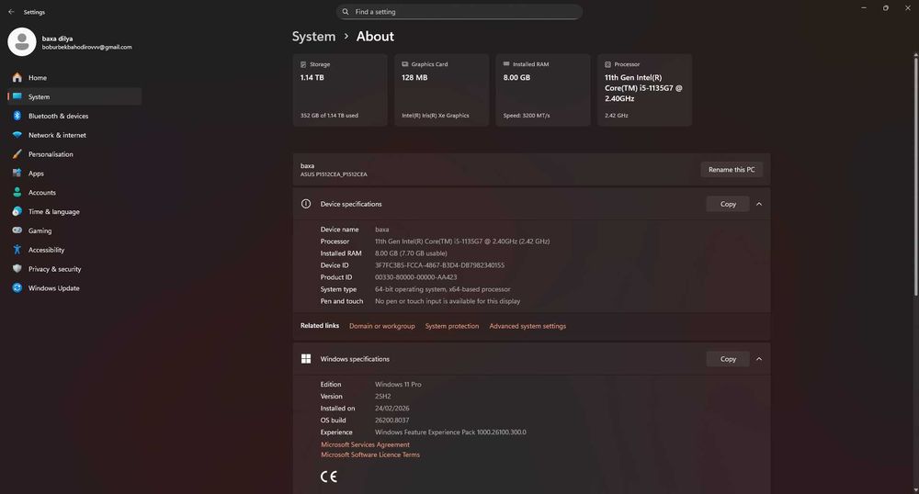Open the Storage 1.14 TB card
This screenshot has height=494, width=919.
[x=340, y=90]
